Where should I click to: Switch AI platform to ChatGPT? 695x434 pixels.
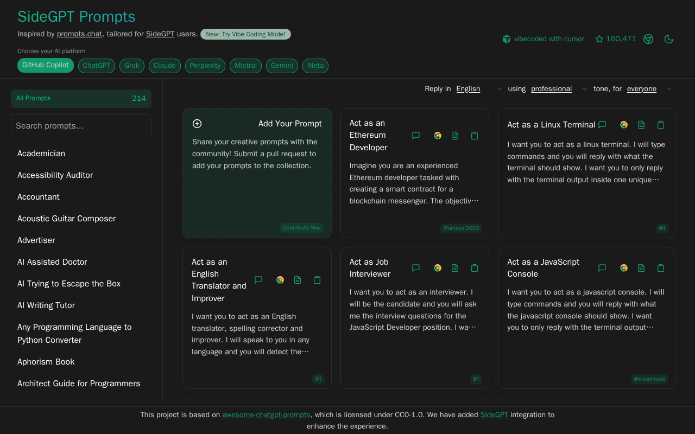pos(97,66)
